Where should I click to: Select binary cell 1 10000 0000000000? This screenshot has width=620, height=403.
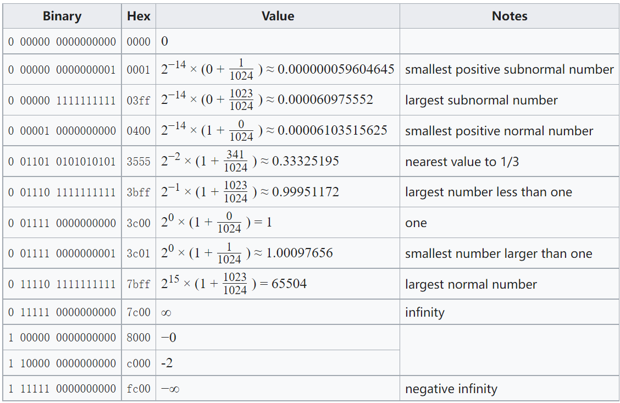click(62, 363)
